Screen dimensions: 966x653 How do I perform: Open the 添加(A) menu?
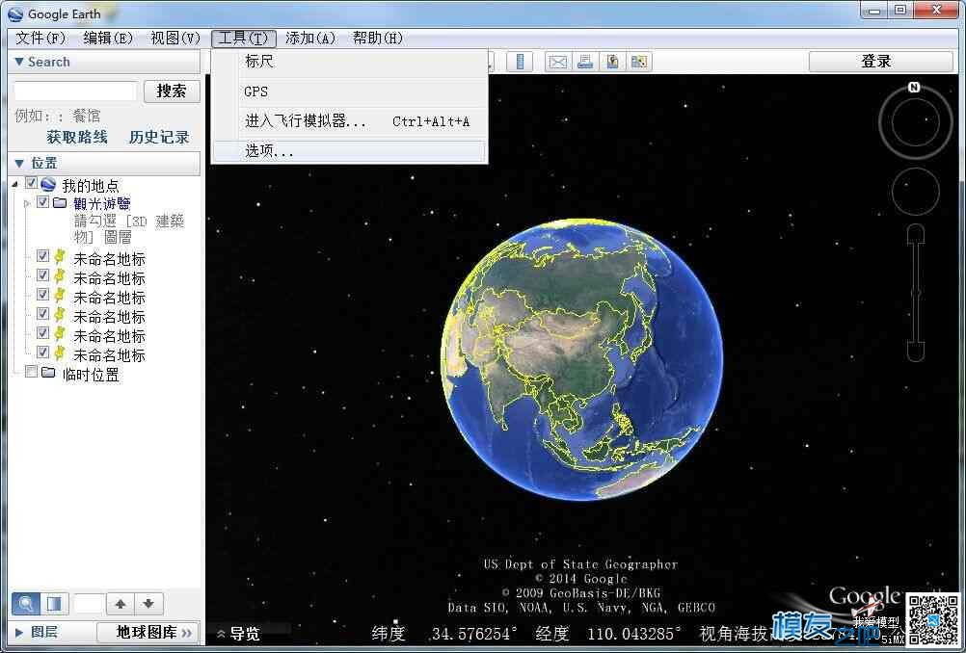(x=310, y=39)
